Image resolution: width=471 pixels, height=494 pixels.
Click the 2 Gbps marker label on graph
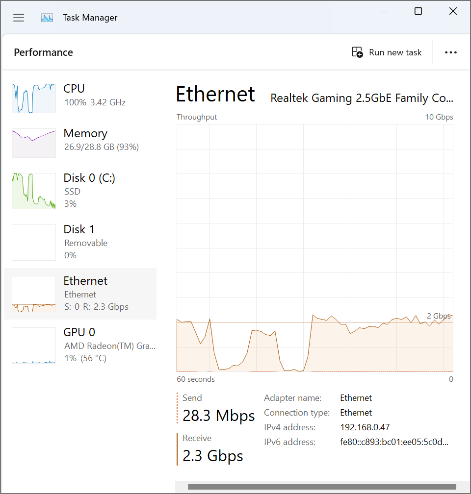[x=439, y=316]
